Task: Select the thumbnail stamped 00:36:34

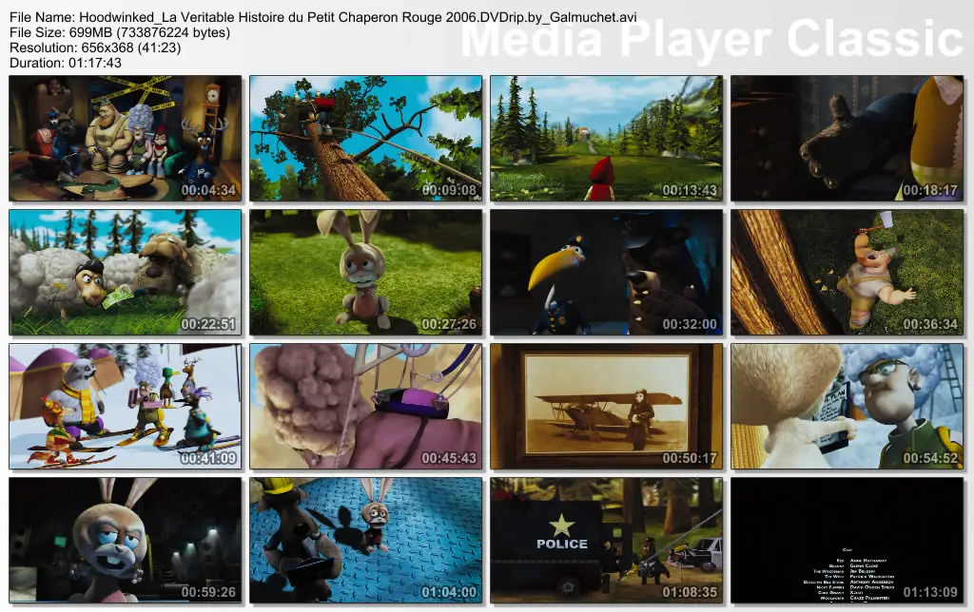Action: coord(847,273)
